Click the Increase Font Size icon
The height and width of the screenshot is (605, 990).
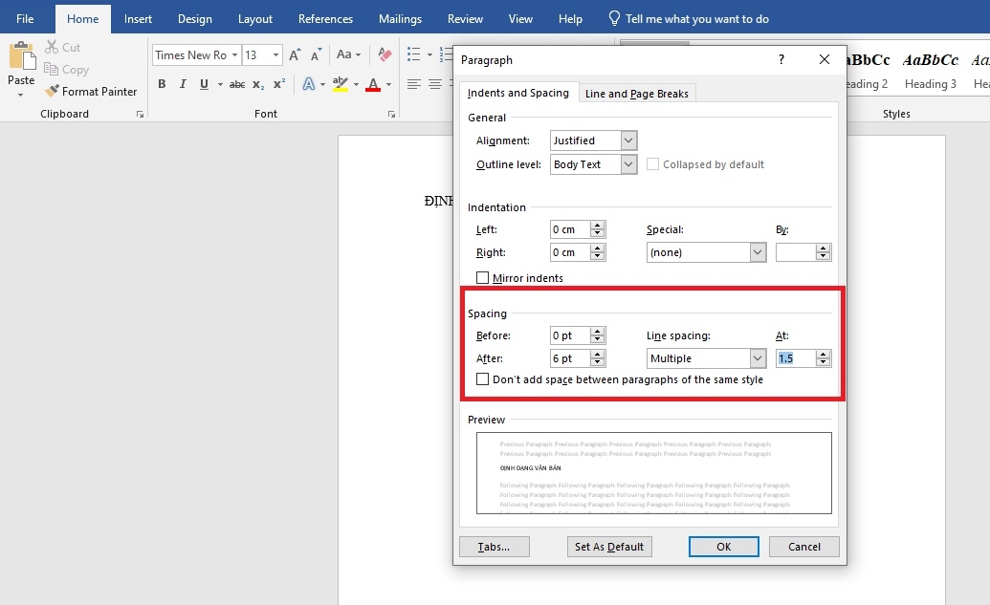295,55
